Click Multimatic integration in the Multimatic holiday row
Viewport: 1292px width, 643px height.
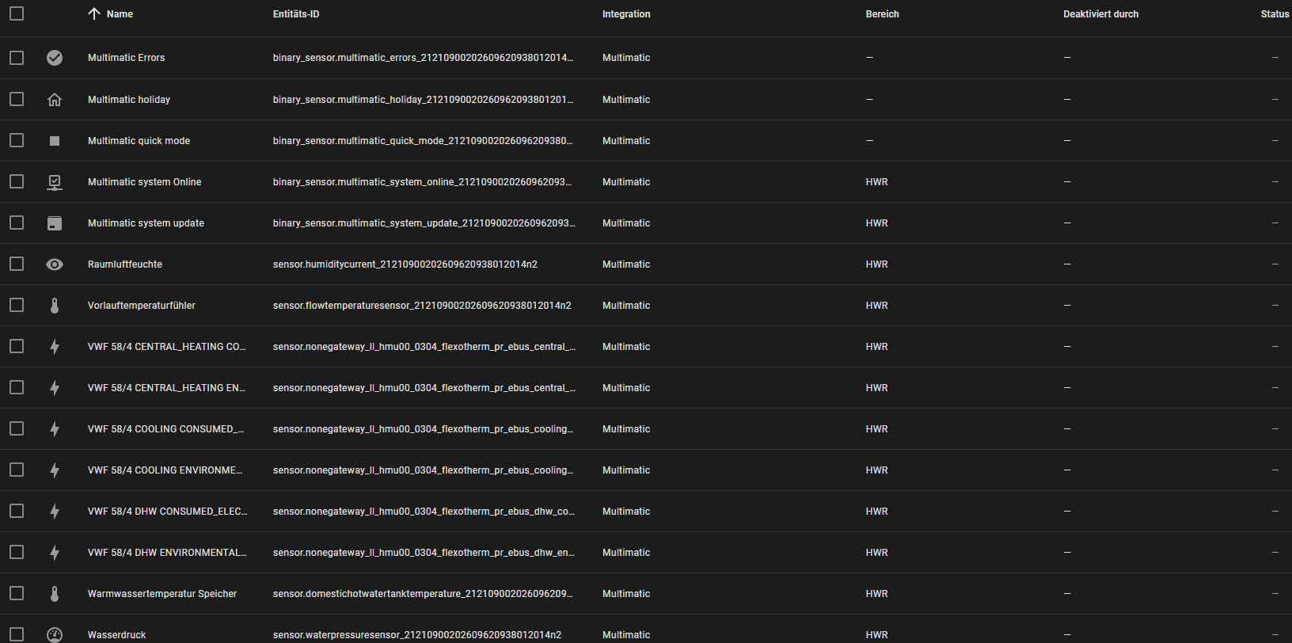point(626,100)
